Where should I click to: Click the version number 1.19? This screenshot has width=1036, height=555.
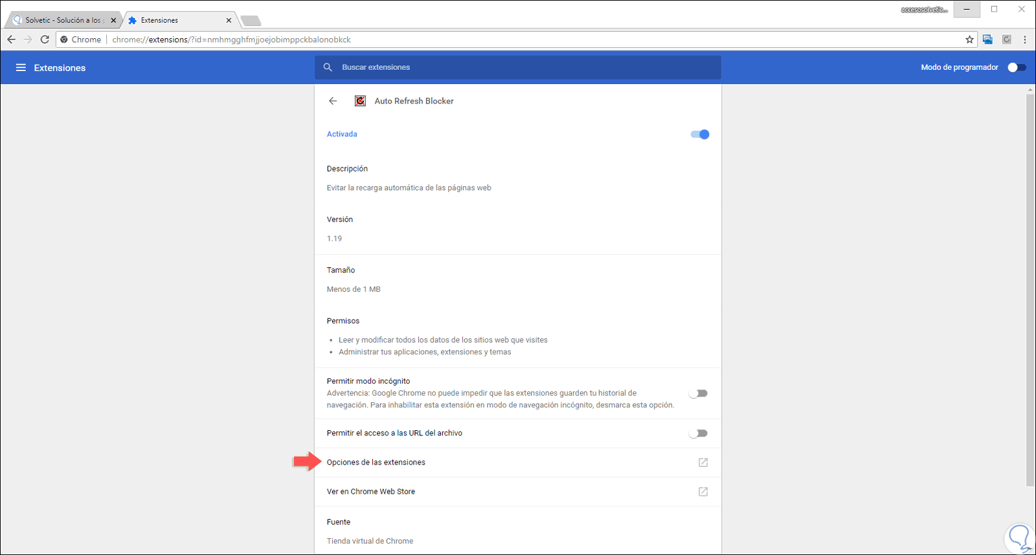point(334,239)
